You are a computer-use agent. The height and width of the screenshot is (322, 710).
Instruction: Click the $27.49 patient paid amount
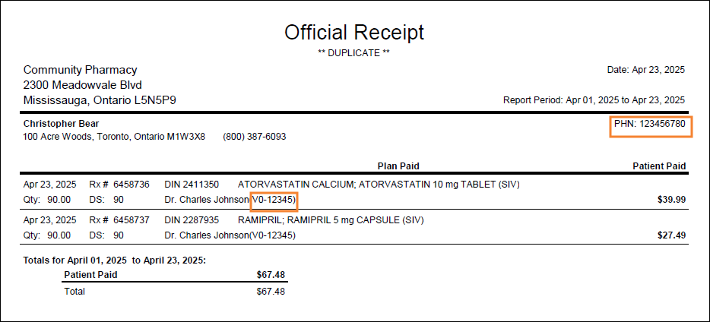671,235
